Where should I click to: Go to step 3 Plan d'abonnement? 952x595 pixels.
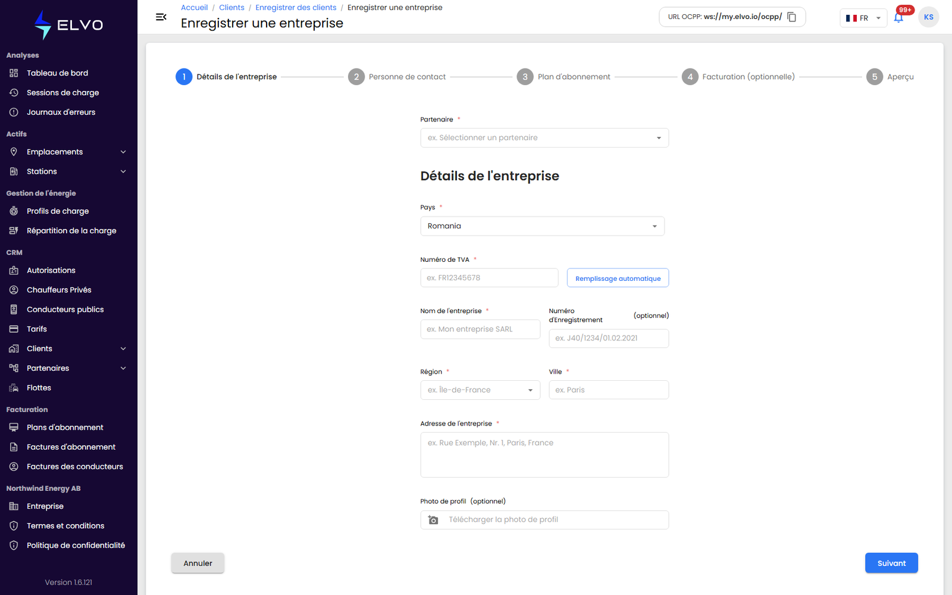563,77
